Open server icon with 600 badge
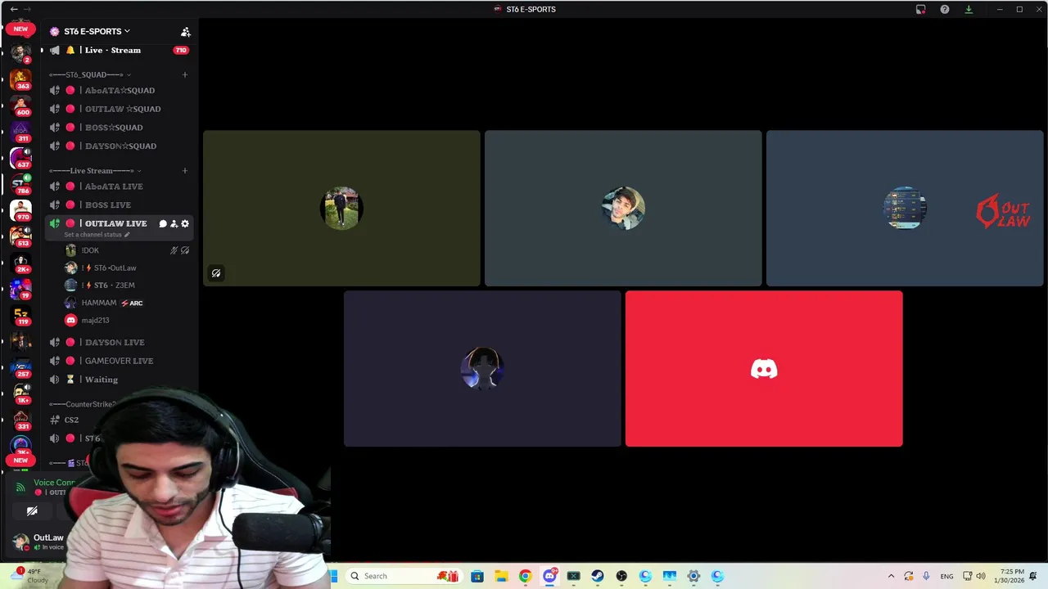This screenshot has width=1048, height=589. (x=20, y=106)
